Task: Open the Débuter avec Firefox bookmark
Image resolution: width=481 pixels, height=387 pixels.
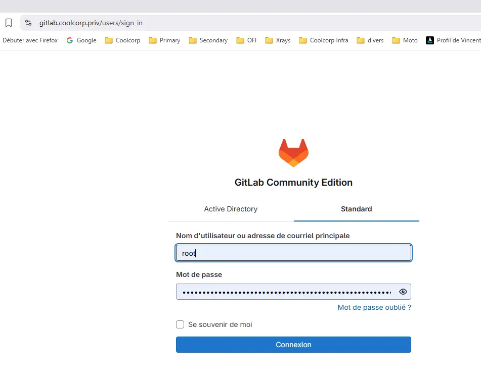Action: point(30,40)
